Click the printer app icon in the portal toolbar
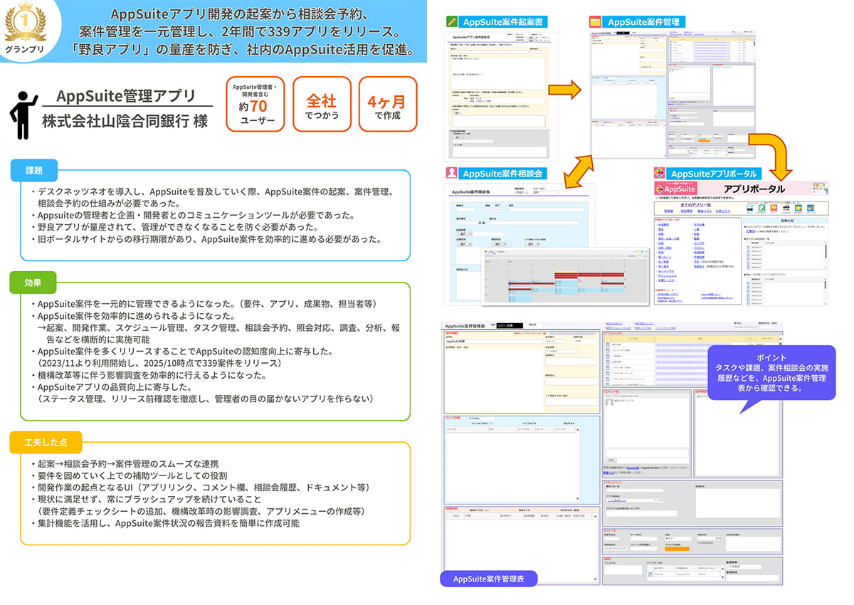This screenshot has height=605, width=854. click(786, 208)
